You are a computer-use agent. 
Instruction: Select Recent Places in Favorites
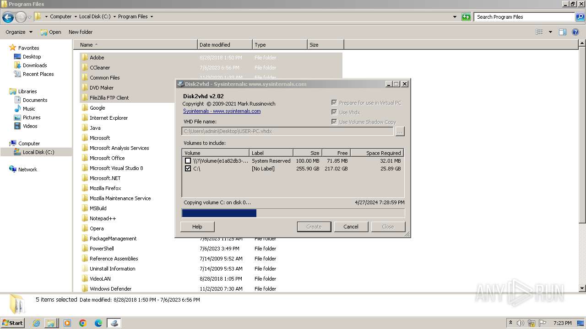pos(38,74)
